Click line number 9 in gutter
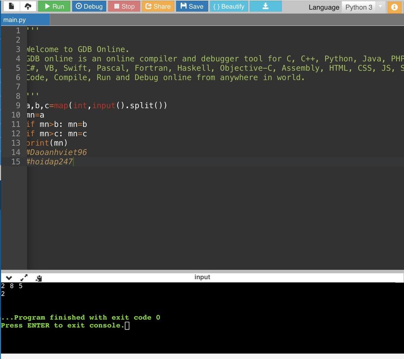 (x=18, y=105)
